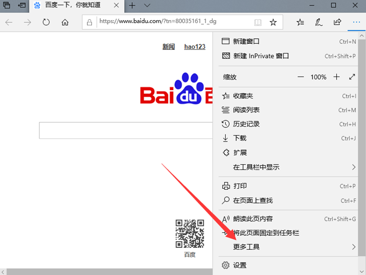Viewport: 366px width, 275px height.
Task: Open reading view book icon
Action: [x=258, y=22]
